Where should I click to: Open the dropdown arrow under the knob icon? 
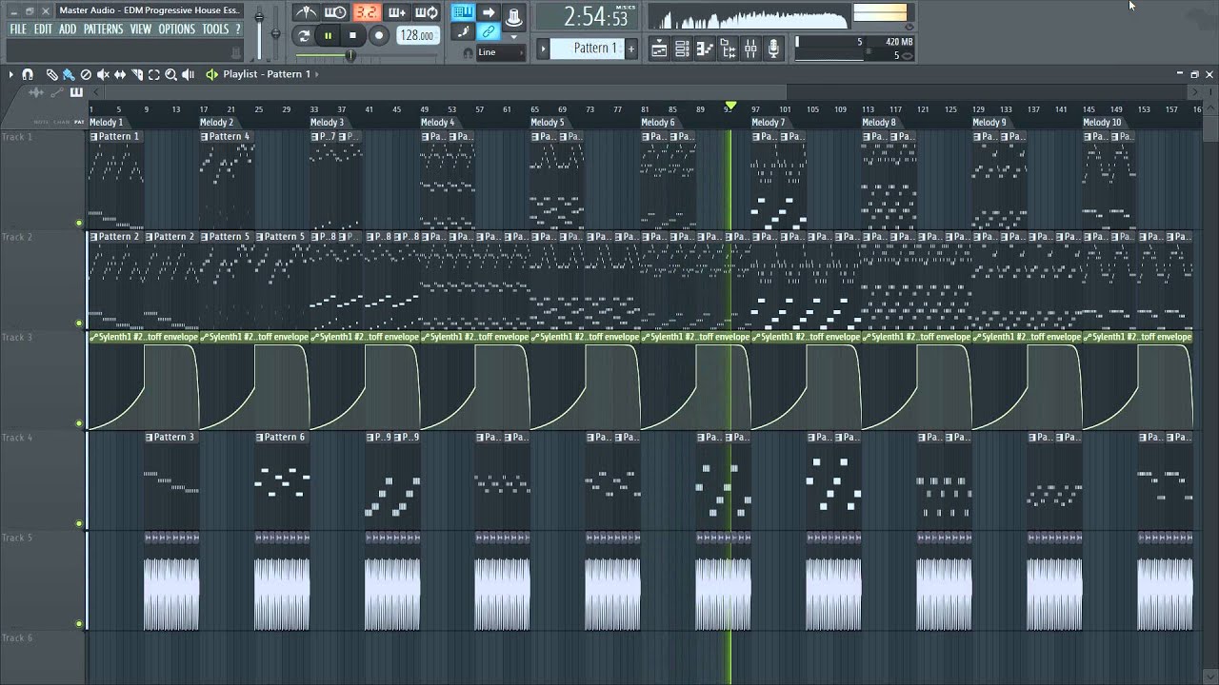click(x=513, y=36)
